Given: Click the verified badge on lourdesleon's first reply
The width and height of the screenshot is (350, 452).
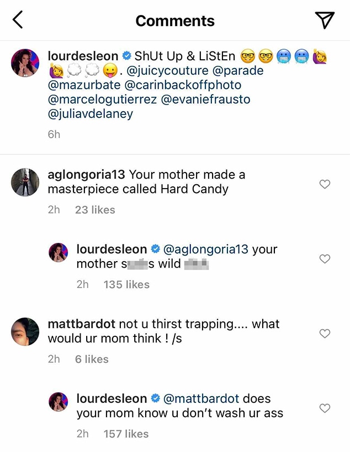Looking at the screenshot, I should 156,250.
